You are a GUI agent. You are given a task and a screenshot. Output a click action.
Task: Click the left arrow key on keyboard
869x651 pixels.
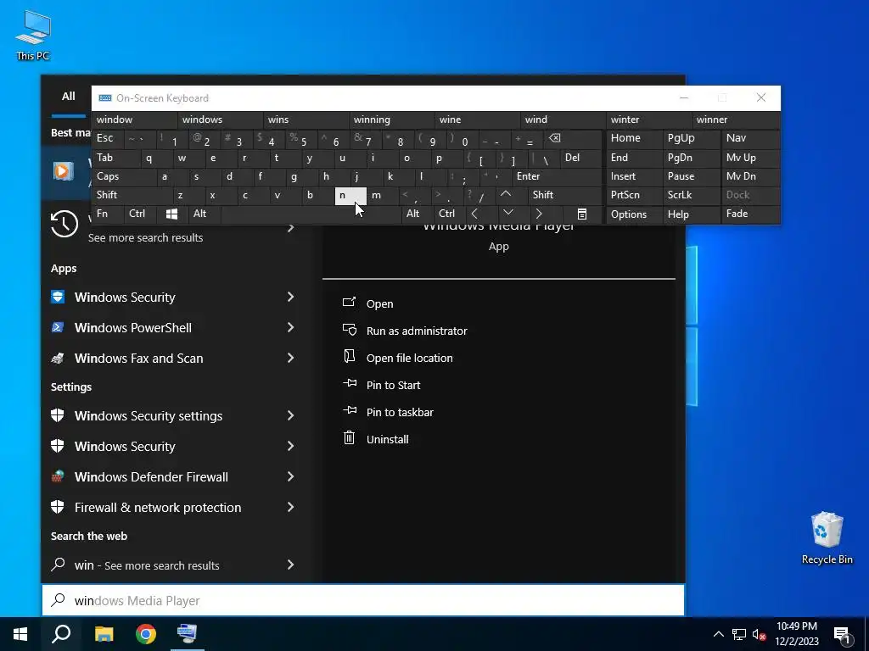475,214
